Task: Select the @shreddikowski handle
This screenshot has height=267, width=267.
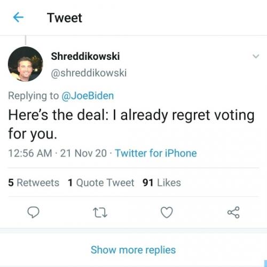Action: pos(89,73)
